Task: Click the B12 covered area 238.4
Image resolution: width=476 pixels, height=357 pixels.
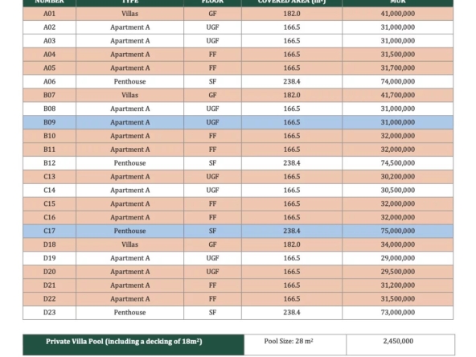Action: pos(292,163)
